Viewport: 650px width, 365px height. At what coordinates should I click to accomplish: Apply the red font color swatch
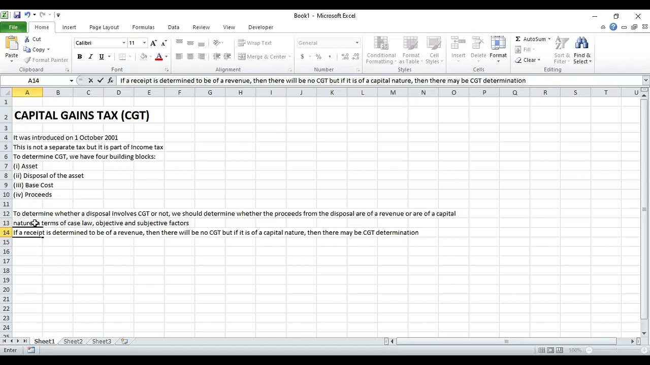(159, 57)
